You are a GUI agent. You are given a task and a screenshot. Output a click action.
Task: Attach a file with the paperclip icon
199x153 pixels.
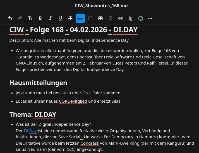131,18
